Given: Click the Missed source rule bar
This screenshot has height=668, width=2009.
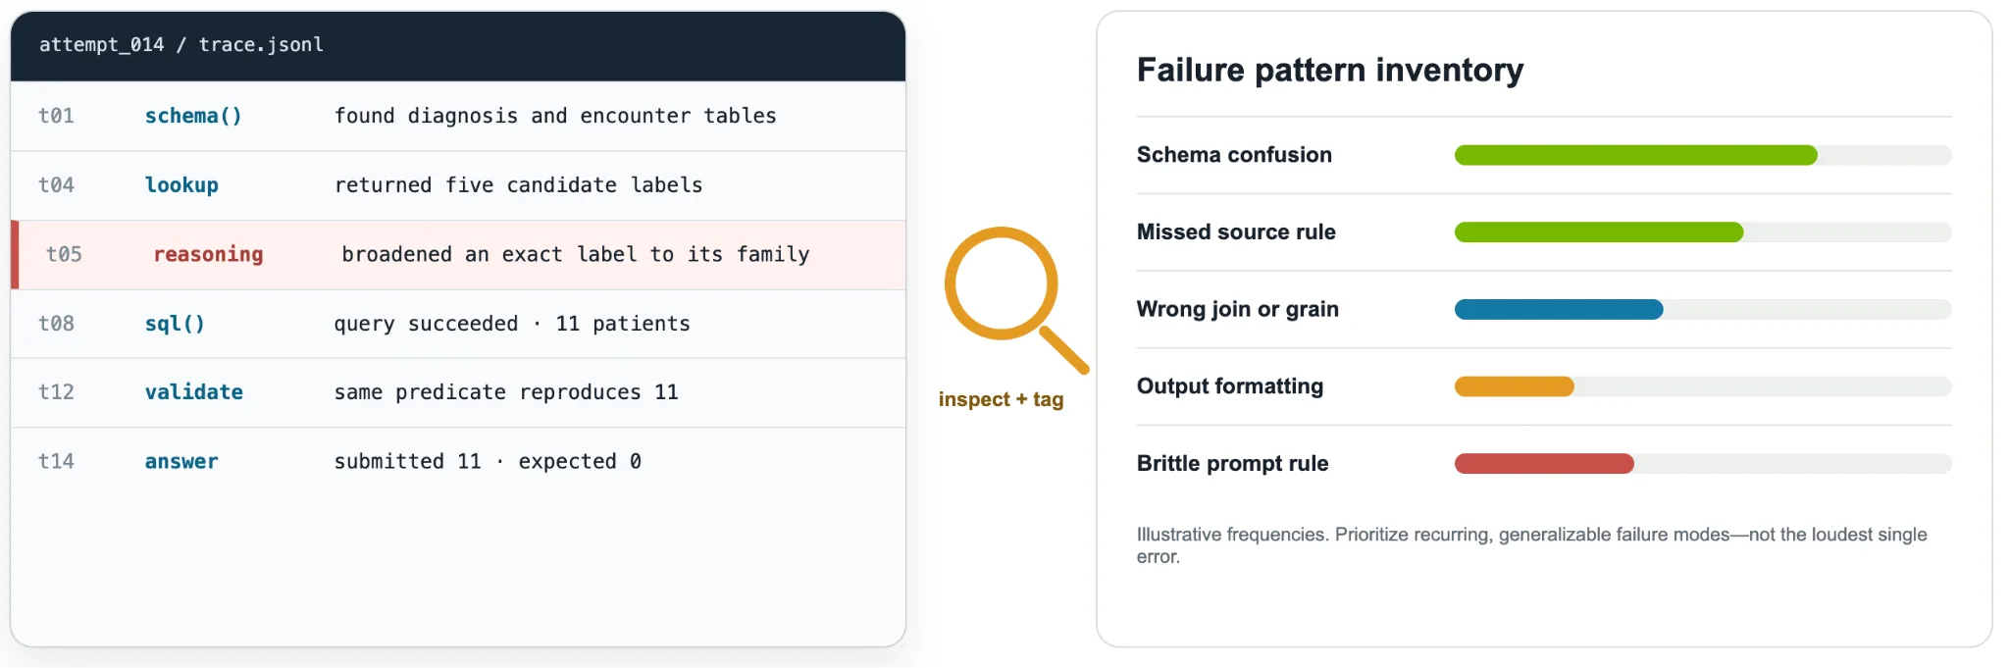Looking at the screenshot, I should coord(1599,232).
